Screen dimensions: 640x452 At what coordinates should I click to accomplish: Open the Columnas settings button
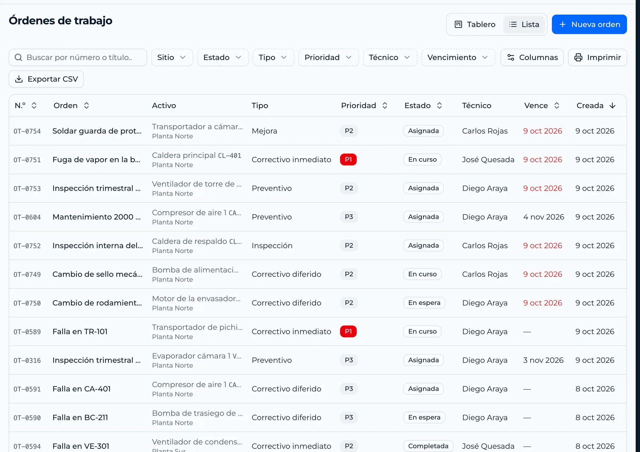tap(532, 57)
